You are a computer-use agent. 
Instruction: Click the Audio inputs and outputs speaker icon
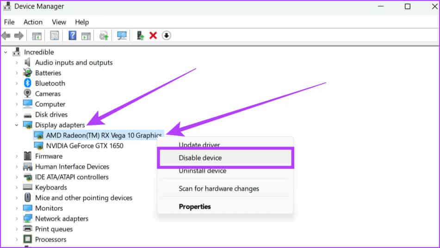pyautogui.click(x=27, y=62)
